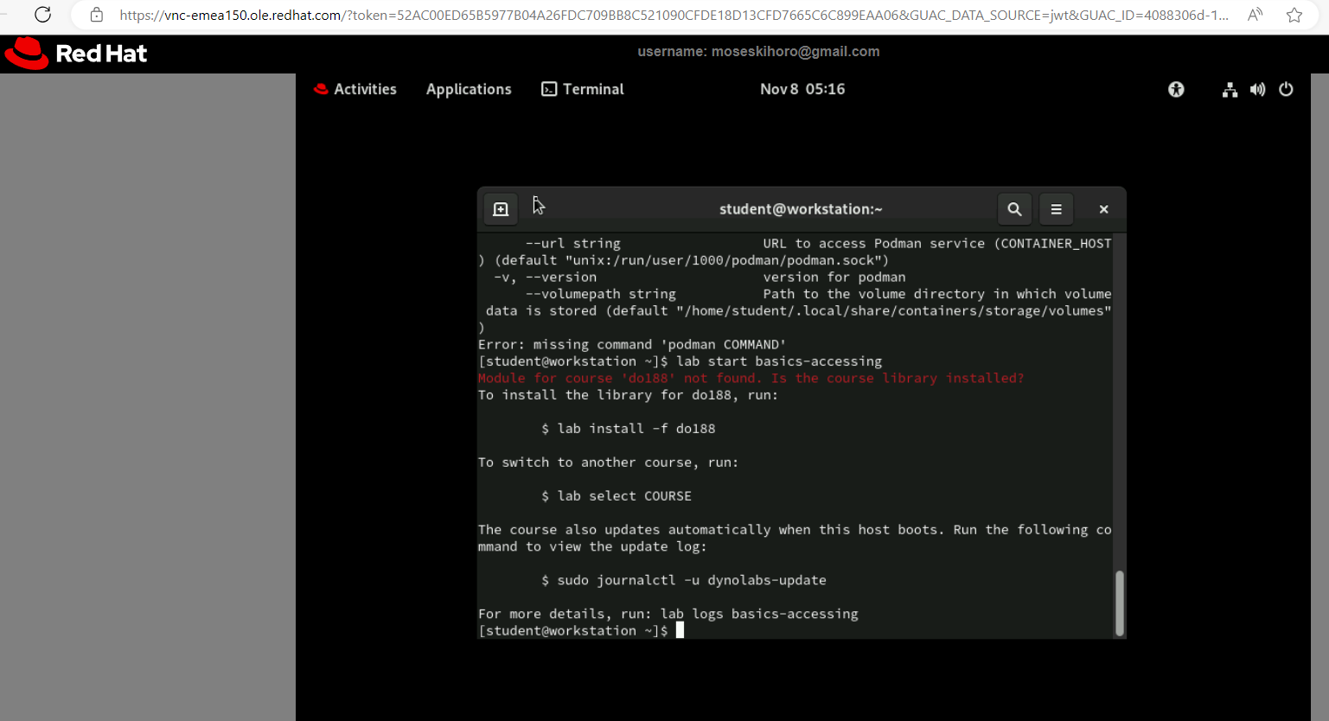This screenshot has width=1329, height=721.
Task: Click the terminal glyph beside the Terminal label
Action: [548, 88]
